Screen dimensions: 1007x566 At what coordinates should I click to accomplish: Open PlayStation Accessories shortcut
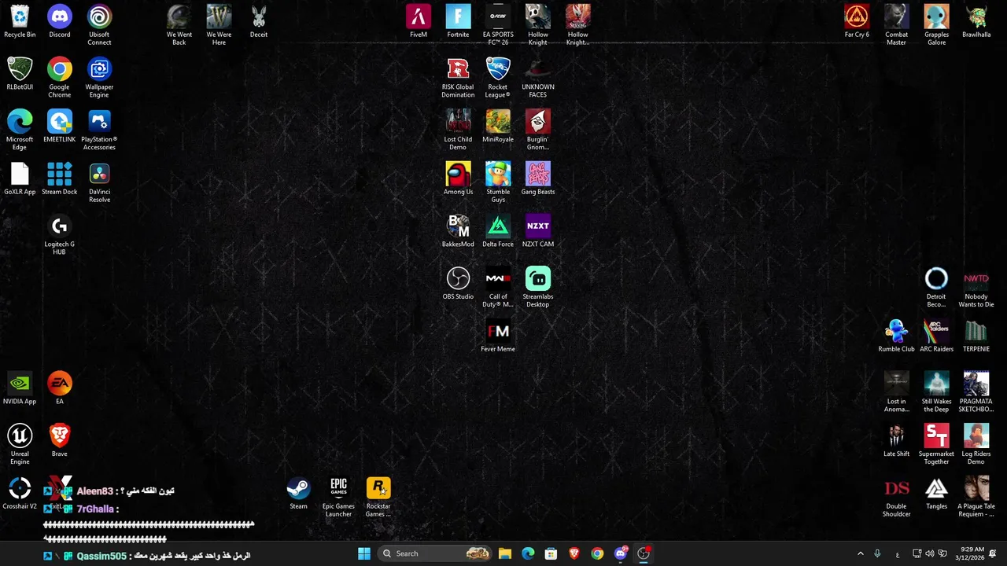99,130
